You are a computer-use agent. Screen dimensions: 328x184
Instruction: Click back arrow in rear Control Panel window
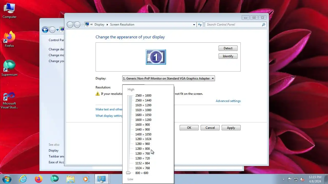tap(45, 30)
